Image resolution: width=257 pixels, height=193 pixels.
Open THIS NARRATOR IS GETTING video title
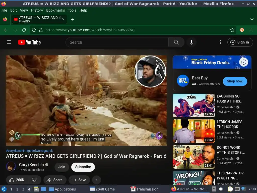point(230,176)
